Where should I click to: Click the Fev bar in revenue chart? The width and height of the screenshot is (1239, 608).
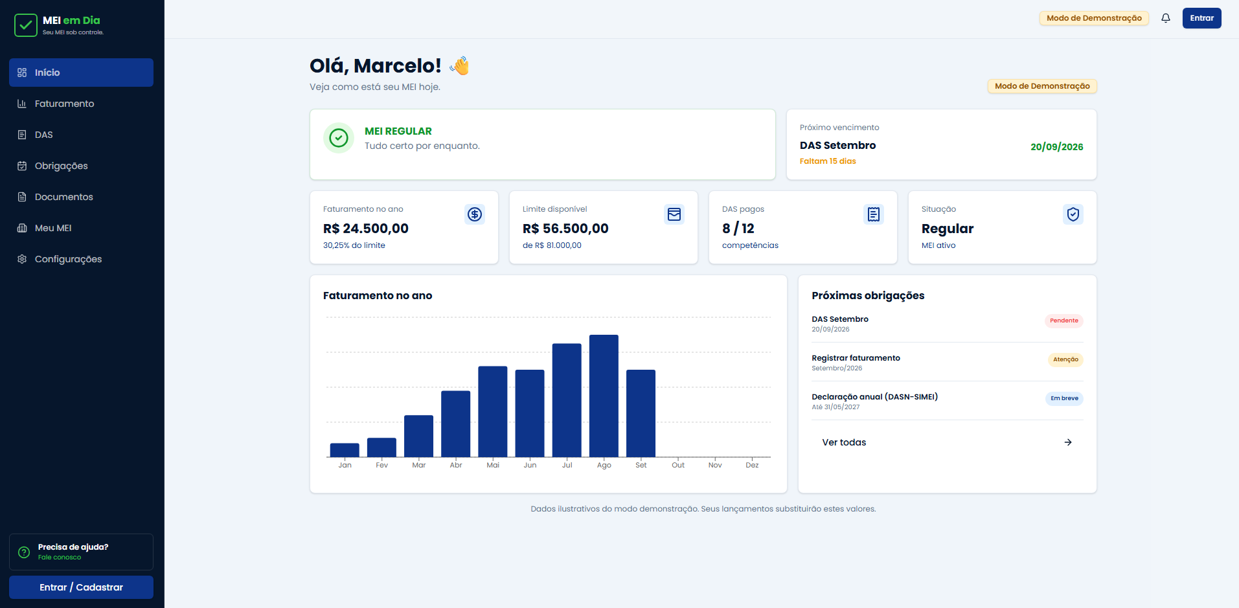tap(381, 447)
